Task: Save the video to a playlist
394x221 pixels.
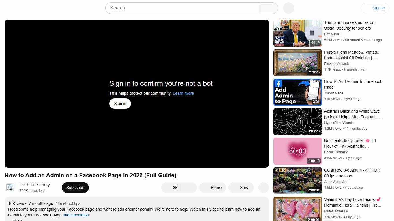Action: (x=241, y=187)
